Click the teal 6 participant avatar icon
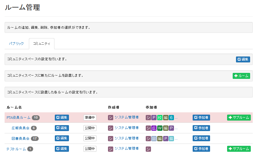 171,118
